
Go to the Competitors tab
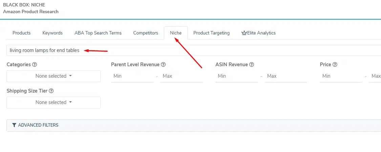tap(146, 33)
